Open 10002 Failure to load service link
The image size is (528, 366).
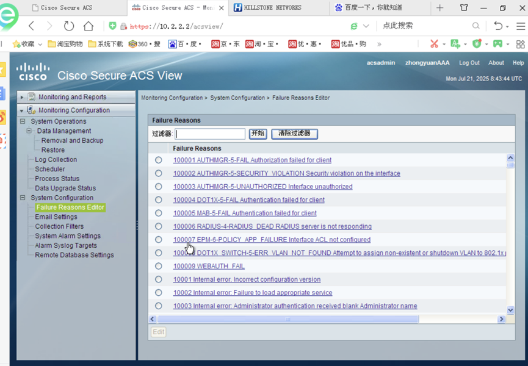(x=253, y=293)
